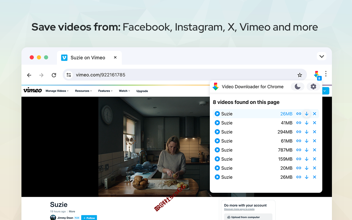Download the 294MB Suzie video
Viewport: 352px width, 220px height.
307,132
